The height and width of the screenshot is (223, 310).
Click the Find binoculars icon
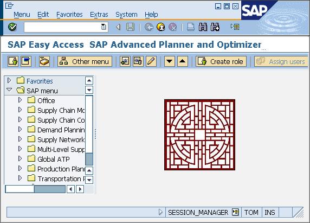point(203,27)
